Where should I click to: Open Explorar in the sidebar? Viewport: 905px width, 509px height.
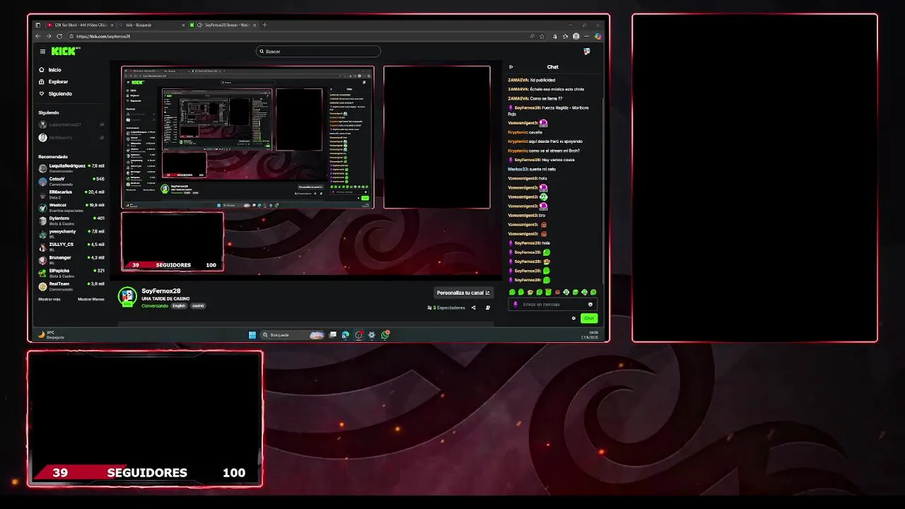click(x=54, y=82)
